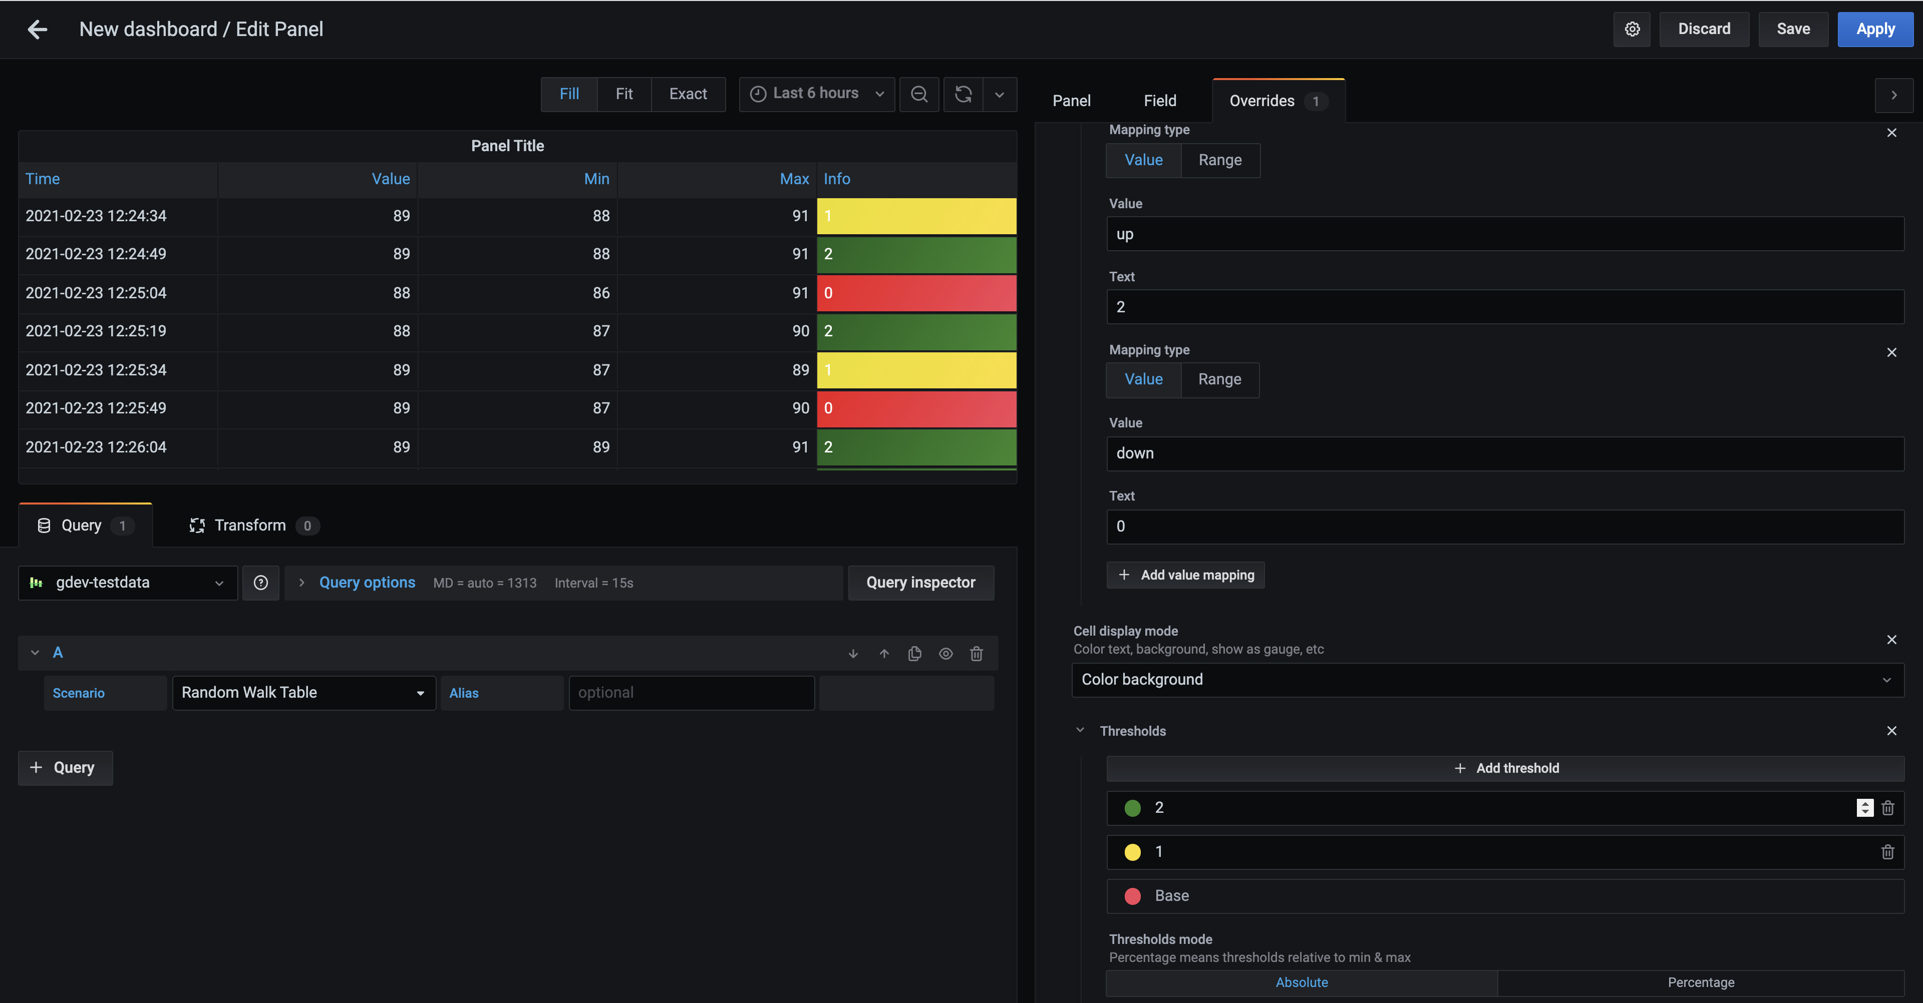This screenshot has height=1003, width=1923.
Task: Click the green threshold color swatch
Action: point(1132,808)
